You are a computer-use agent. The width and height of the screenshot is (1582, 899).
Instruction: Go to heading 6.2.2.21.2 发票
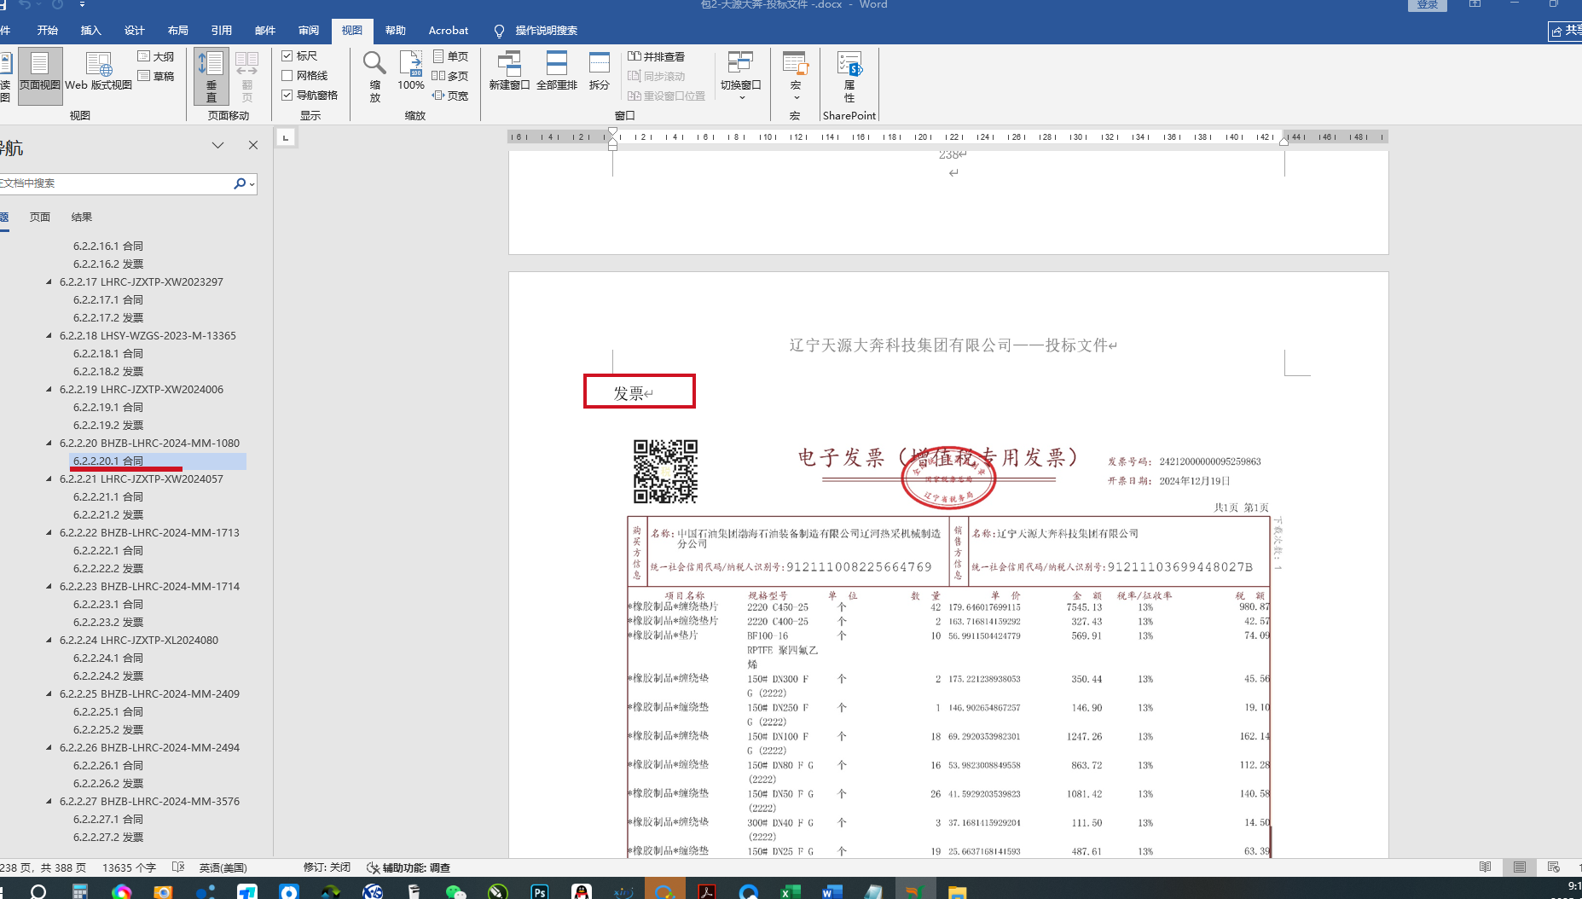click(108, 515)
